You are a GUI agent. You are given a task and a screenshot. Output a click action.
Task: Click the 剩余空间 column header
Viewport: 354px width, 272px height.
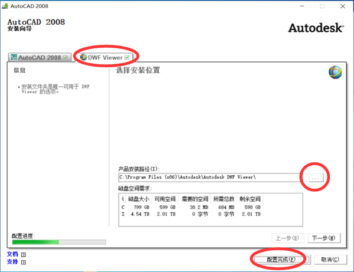250,199
